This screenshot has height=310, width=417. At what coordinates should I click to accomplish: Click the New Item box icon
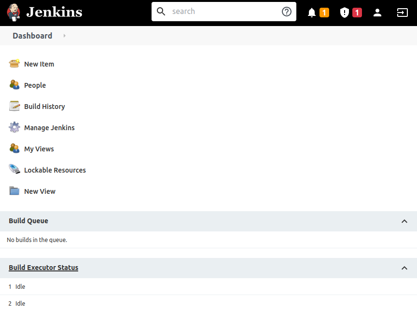click(x=14, y=64)
